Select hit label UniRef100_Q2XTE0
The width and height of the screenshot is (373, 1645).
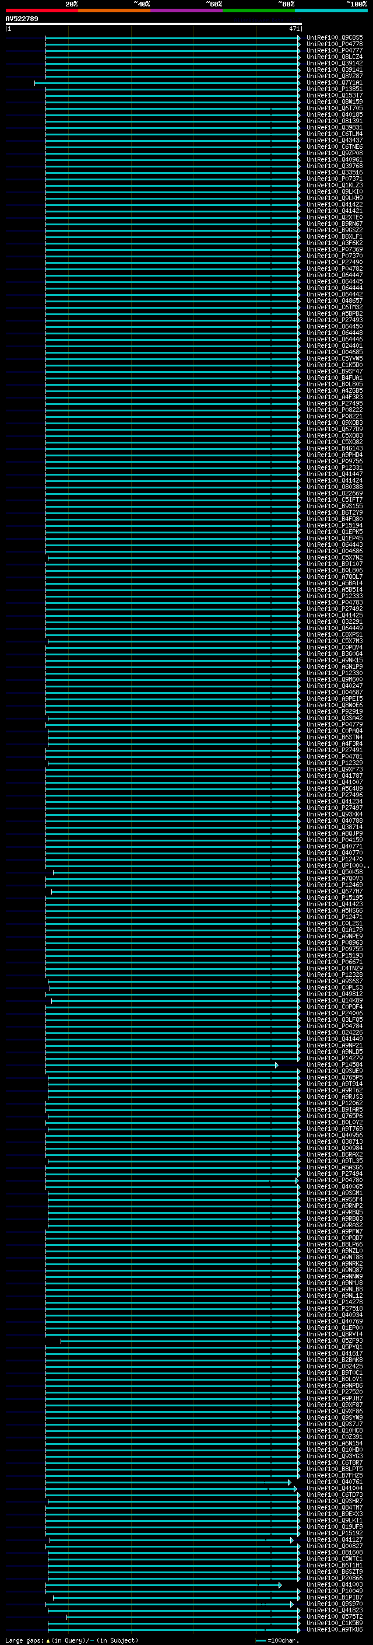[x=335, y=217]
